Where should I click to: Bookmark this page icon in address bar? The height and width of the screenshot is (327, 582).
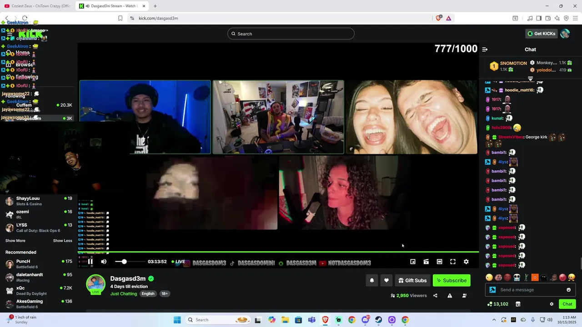(120, 18)
